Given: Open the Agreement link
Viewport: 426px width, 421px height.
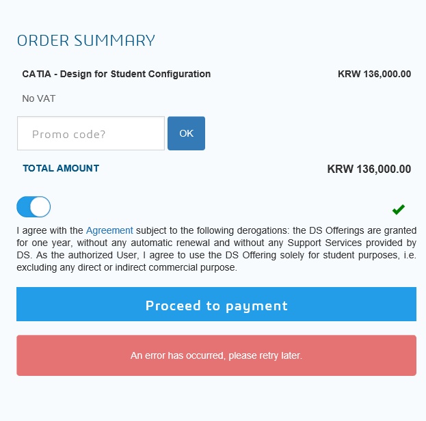Looking at the screenshot, I should [x=109, y=230].
